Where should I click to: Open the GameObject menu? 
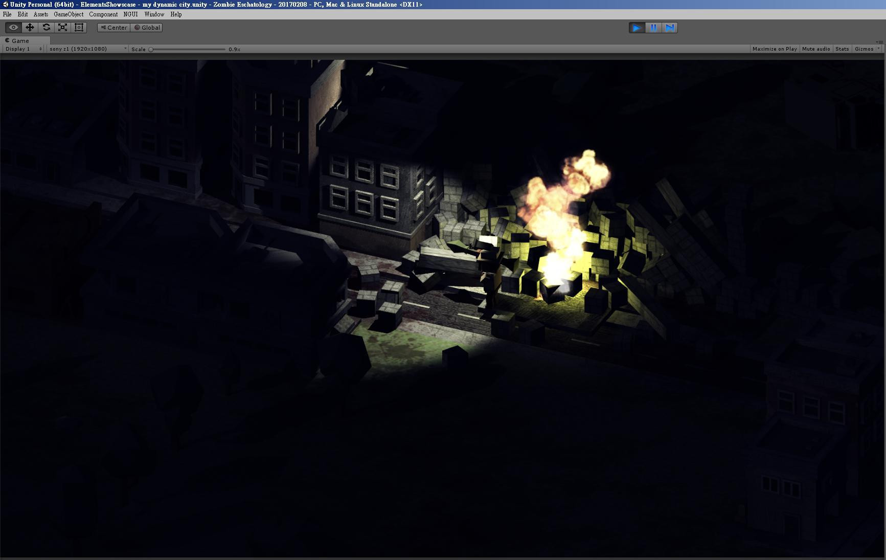[69, 14]
